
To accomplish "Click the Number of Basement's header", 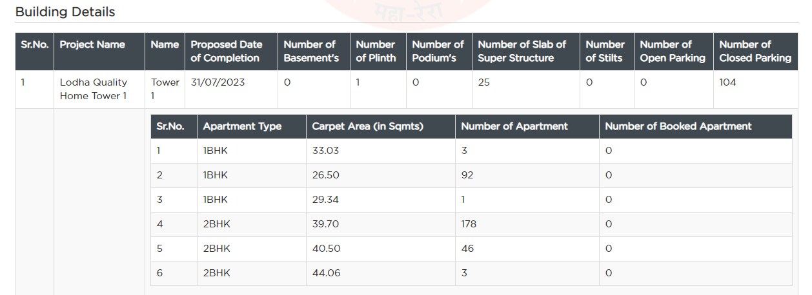I will [311, 52].
